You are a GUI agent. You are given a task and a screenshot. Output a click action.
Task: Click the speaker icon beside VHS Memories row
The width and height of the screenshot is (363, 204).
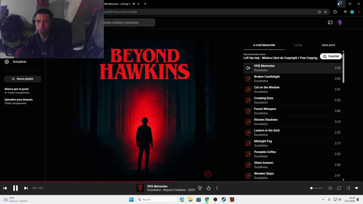[x=248, y=68]
